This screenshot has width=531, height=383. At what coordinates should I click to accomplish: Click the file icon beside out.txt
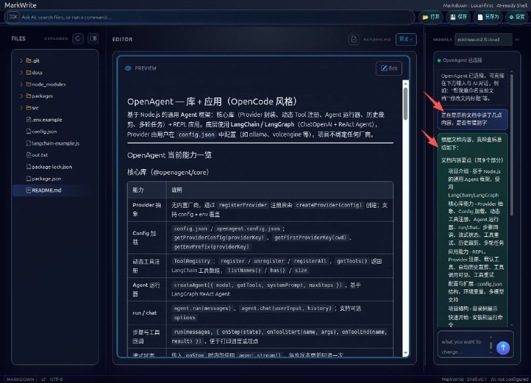click(29, 155)
